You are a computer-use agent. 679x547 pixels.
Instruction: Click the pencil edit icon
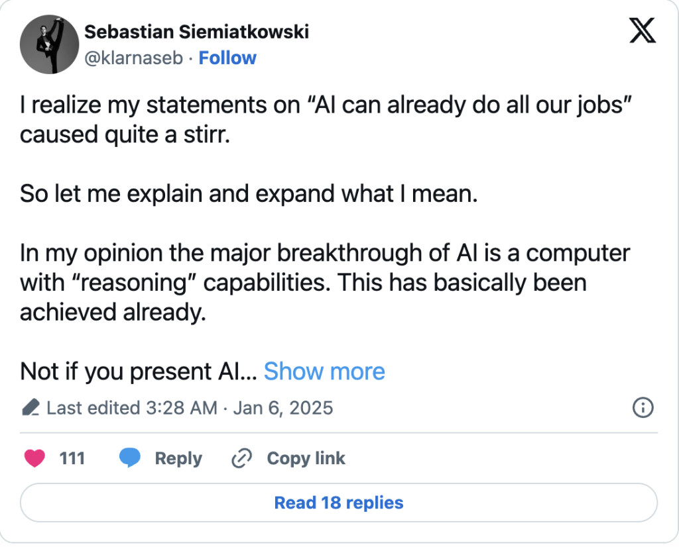click(x=31, y=407)
